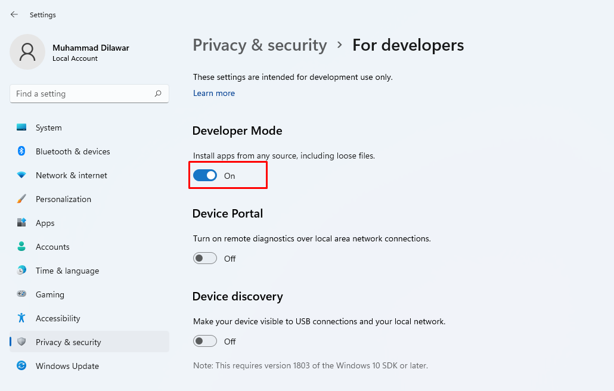Click 'Make your device visible' description
The image size is (614, 391).
(x=319, y=322)
